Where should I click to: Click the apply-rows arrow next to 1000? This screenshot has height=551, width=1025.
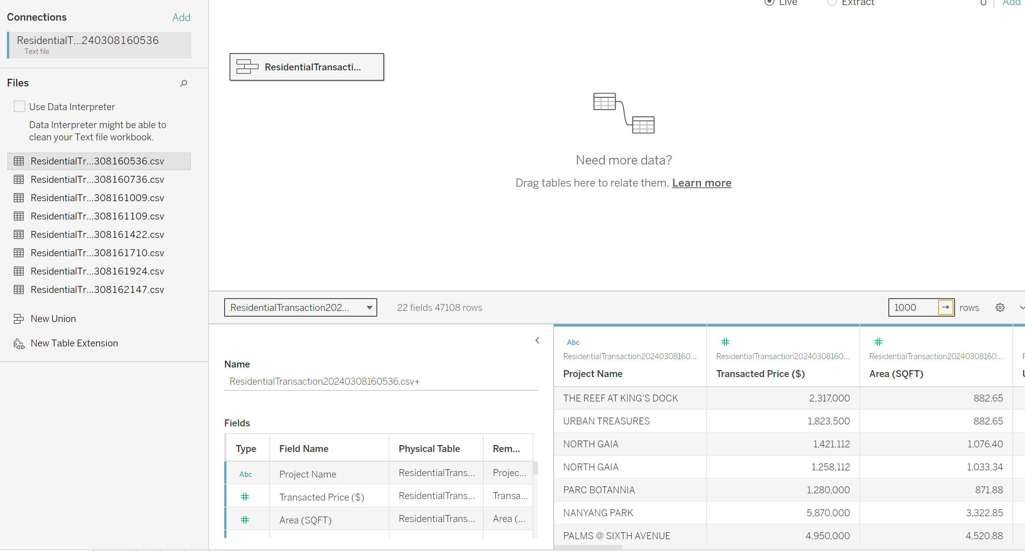(x=945, y=307)
